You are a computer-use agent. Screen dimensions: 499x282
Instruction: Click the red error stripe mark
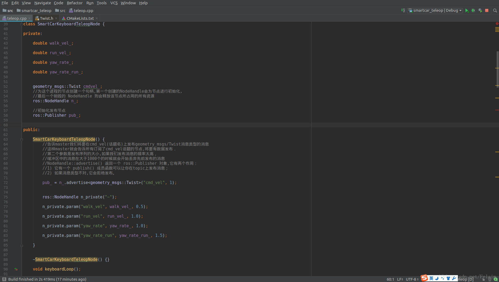497,110
